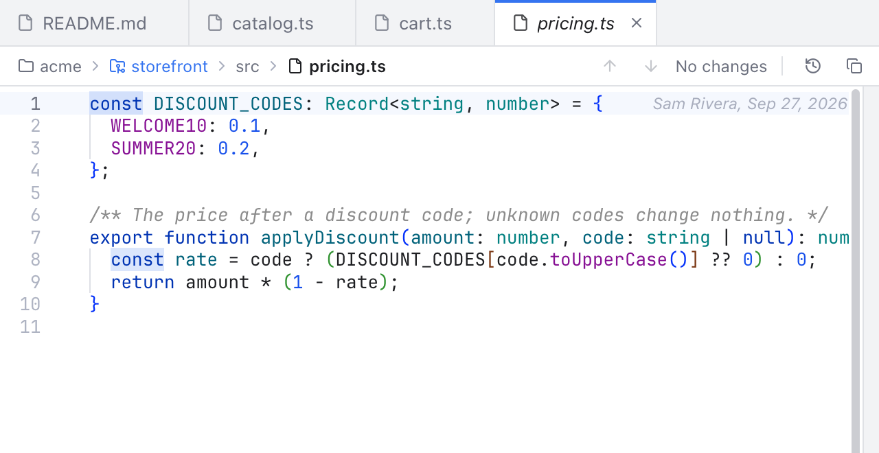The height and width of the screenshot is (453, 879).
Task: Click the acme folder icon
Action: pos(26,67)
